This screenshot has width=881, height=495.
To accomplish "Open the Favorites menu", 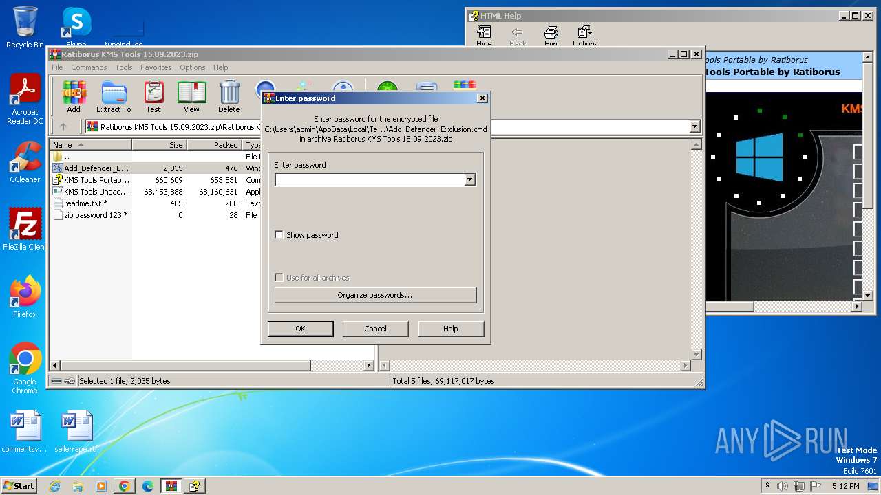I will [x=156, y=67].
